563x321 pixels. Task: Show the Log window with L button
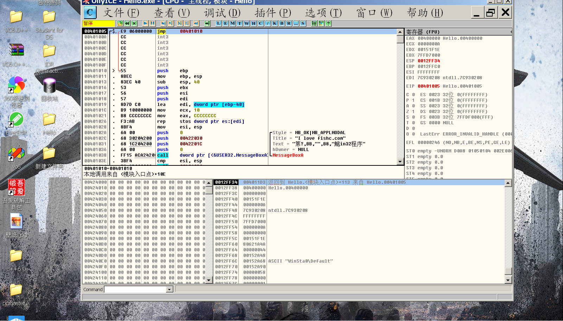pyautogui.click(x=218, y=24)
